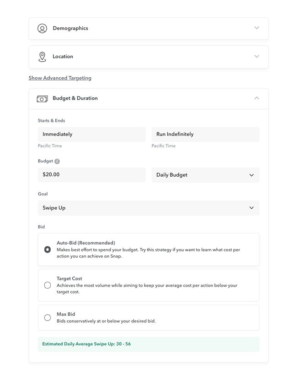Click the Estimated Daily Average Swipe Up banner
The height and width of the screenshot is (380, 297).
(x=148, y=344)
